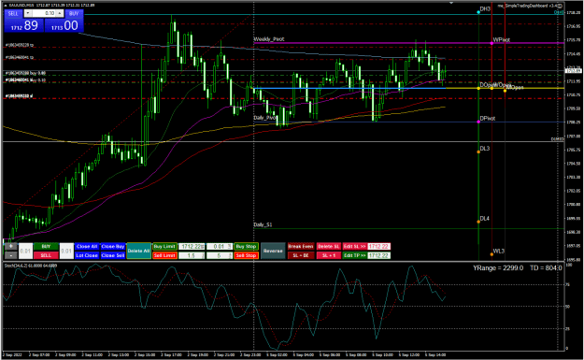This screenshot has height=360, width=584.
Task: Click the Edit TP >> button
Action: 354,255
